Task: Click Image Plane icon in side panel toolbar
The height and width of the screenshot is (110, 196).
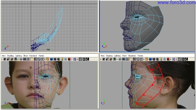Action: click(x=115, y=59)
